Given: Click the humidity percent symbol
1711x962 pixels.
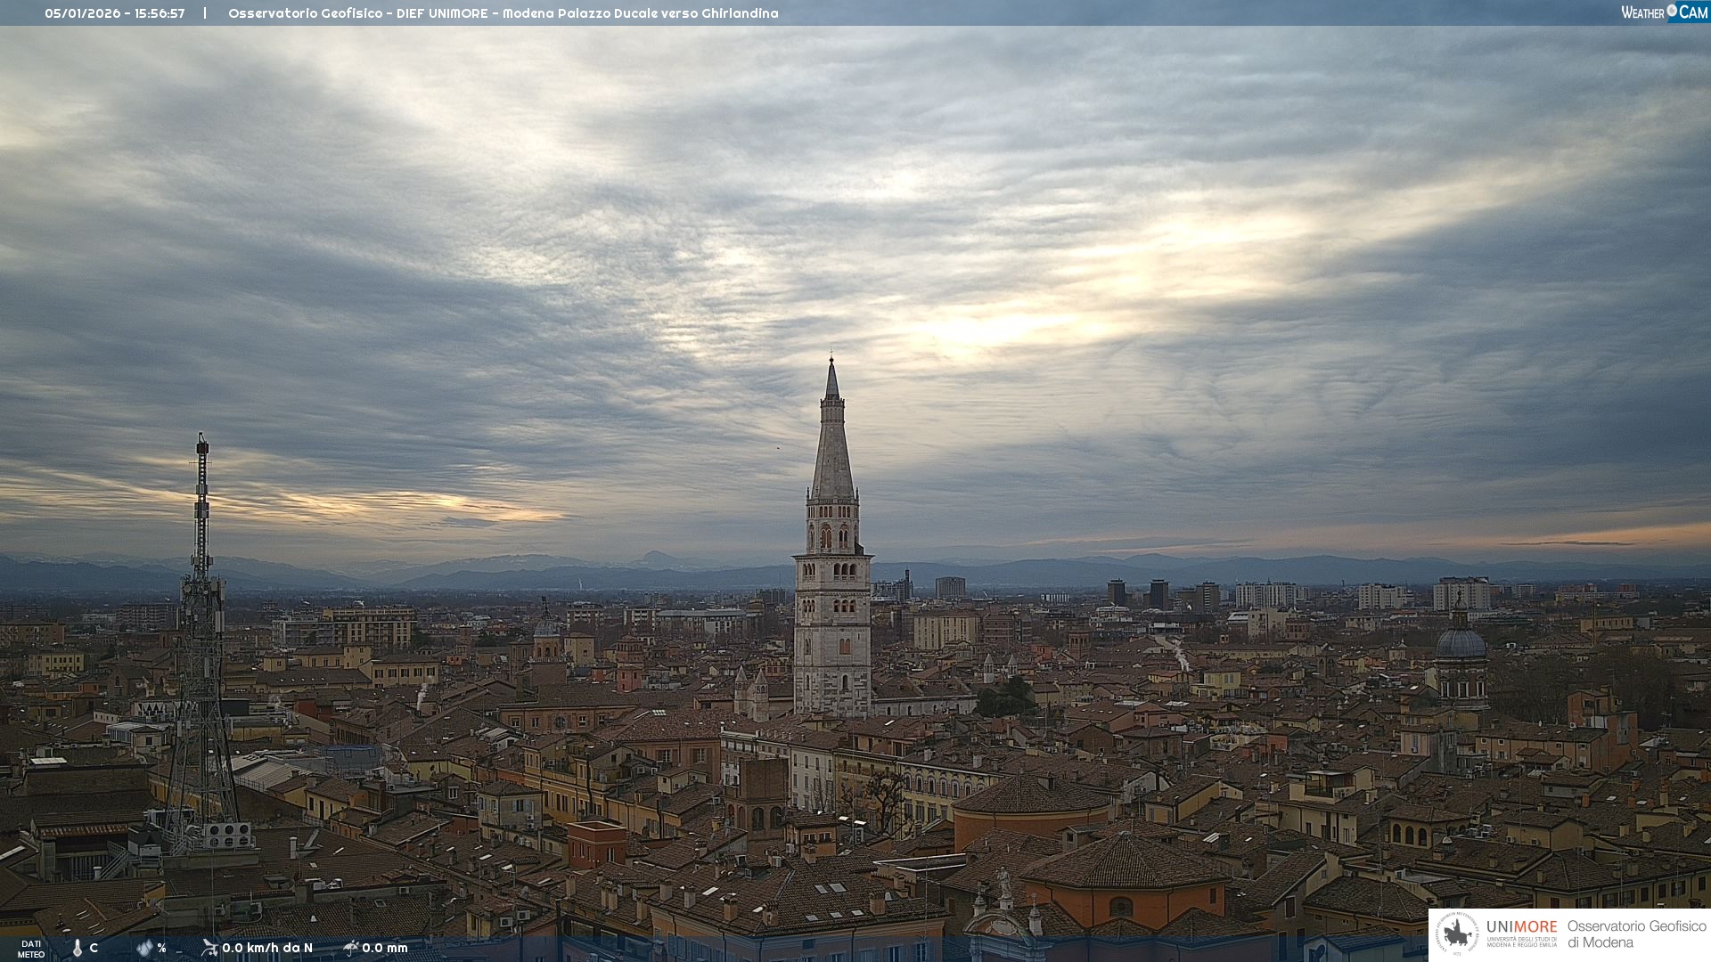Looking at the screenshot, I should [161, 948].
